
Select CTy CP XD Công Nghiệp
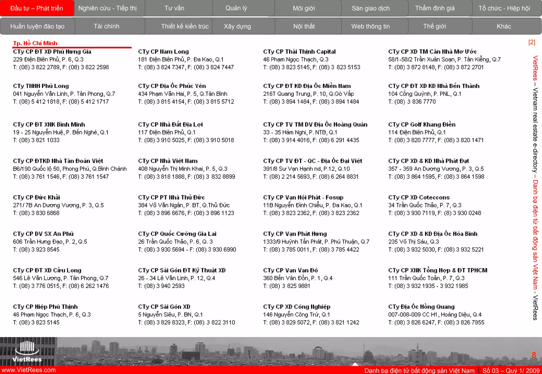297,307
